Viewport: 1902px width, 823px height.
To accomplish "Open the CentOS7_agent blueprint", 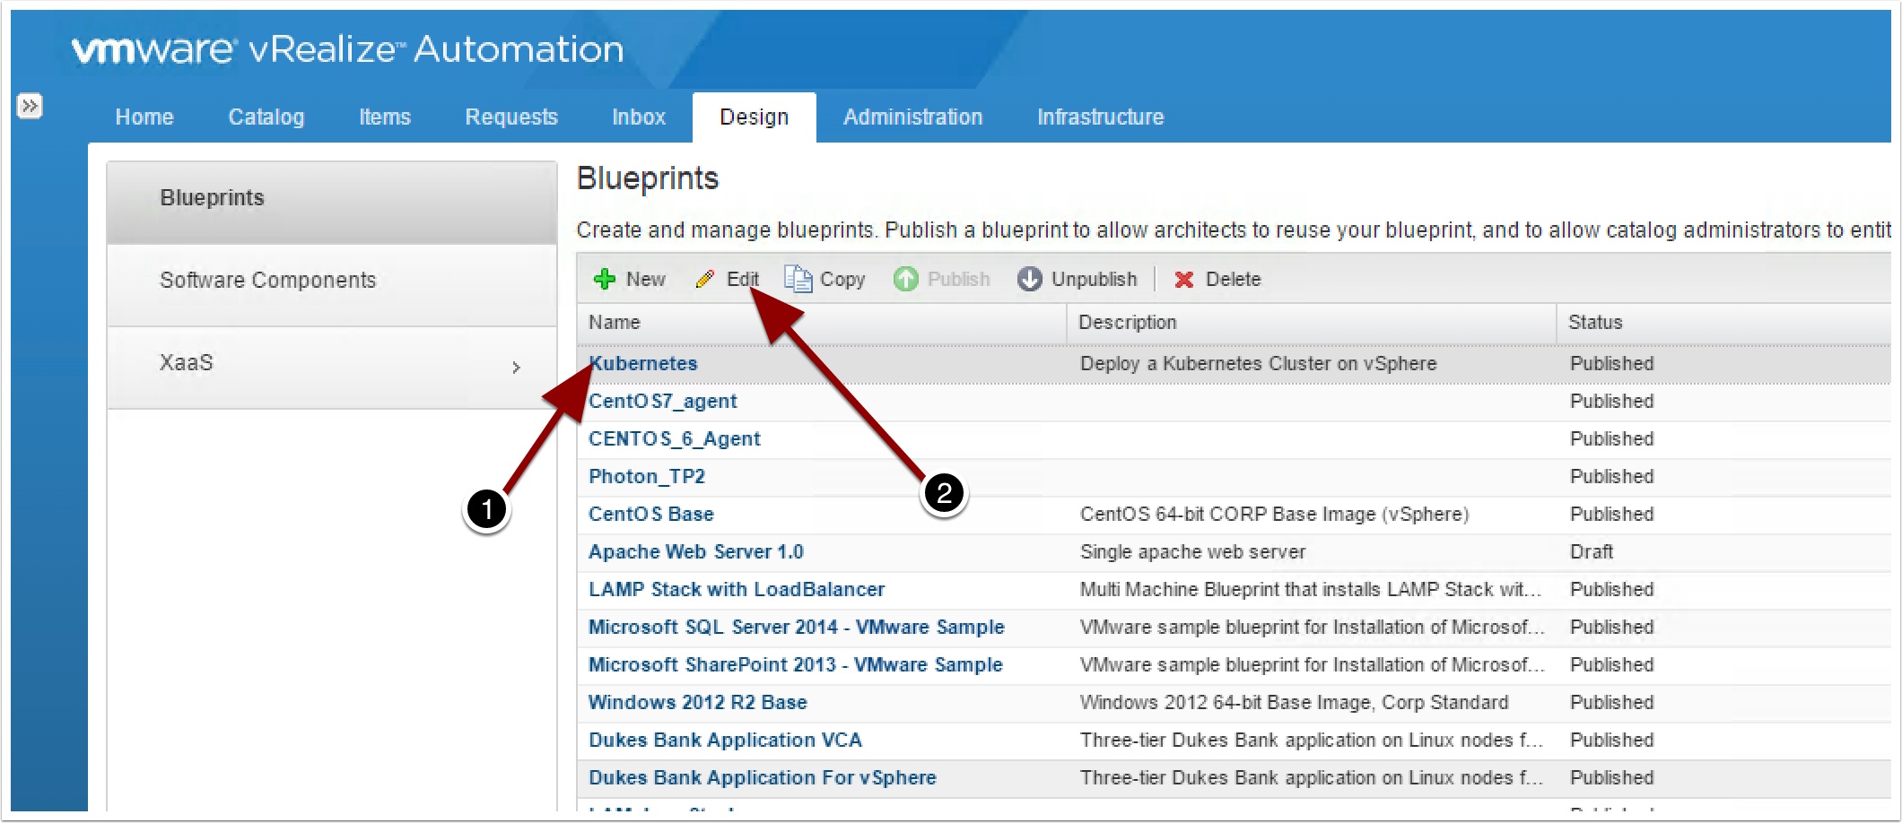I will pos(663,402).
